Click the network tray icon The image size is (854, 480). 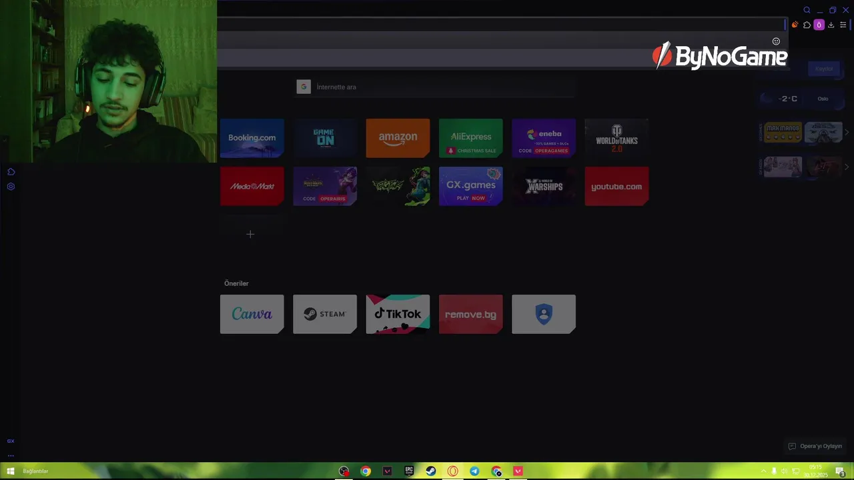[x=795, y=471]
